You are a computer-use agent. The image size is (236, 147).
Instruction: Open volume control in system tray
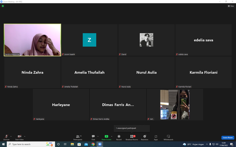217,144
